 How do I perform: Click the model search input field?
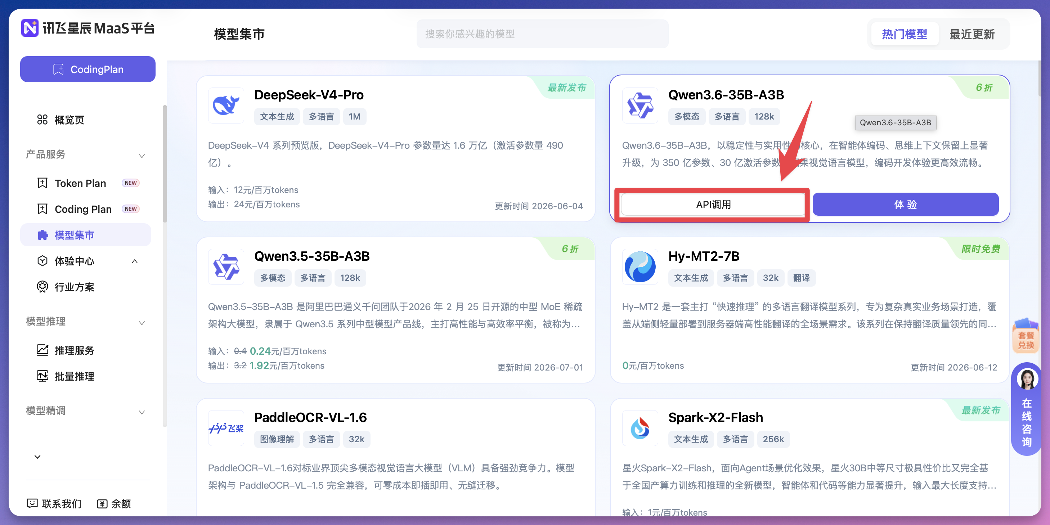coord(542,34)
